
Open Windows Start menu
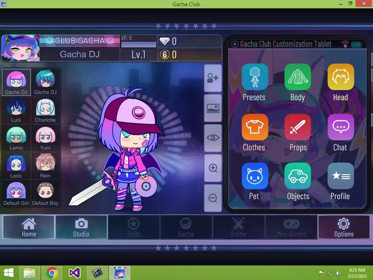point(9,273)
